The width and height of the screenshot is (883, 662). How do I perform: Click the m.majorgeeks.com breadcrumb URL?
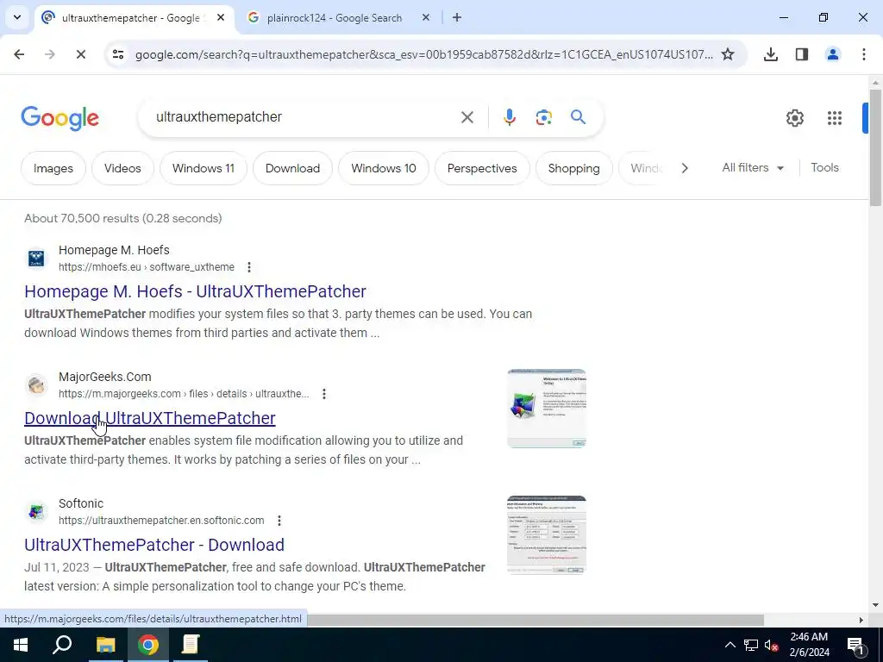pos(184,393)
